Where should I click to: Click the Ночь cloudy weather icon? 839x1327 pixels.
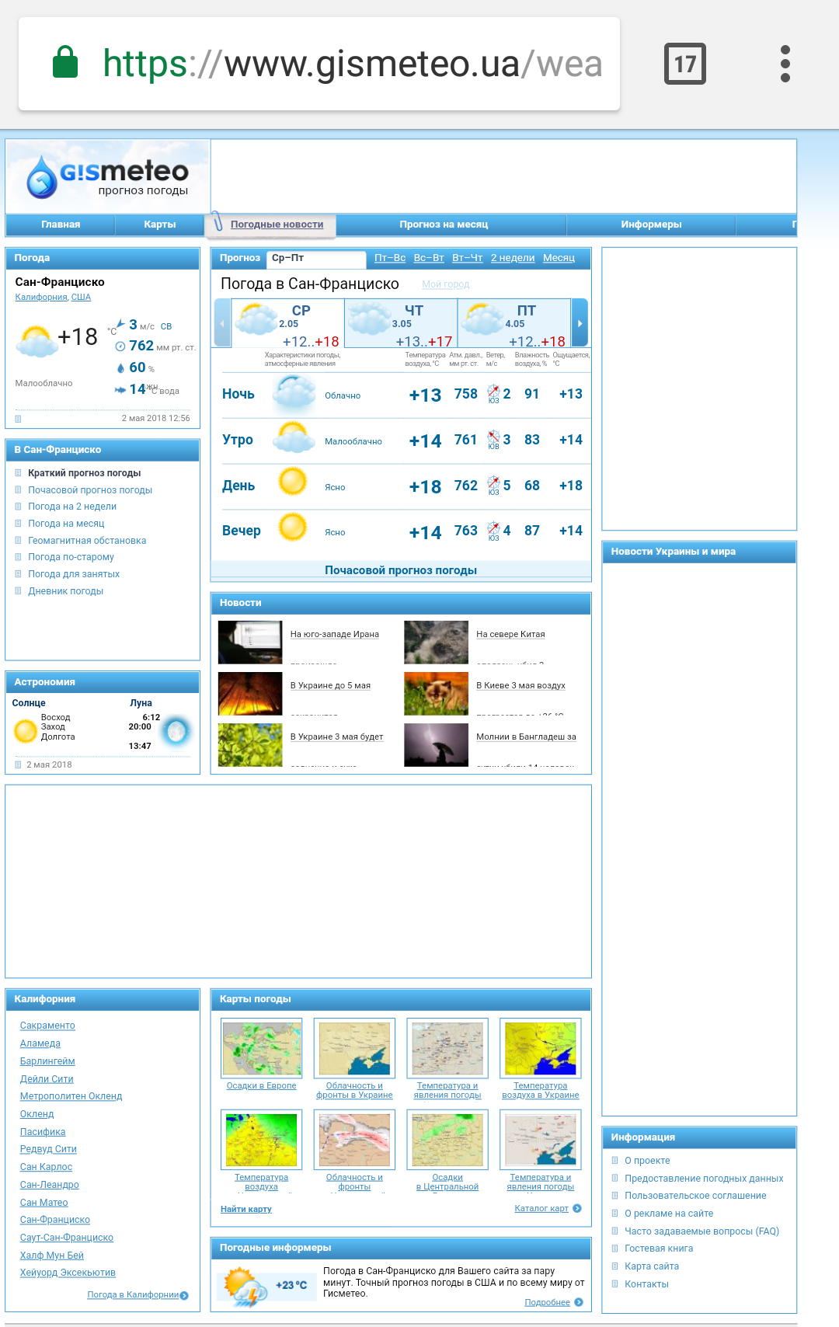pyautogui.click(x=294, y=393)
